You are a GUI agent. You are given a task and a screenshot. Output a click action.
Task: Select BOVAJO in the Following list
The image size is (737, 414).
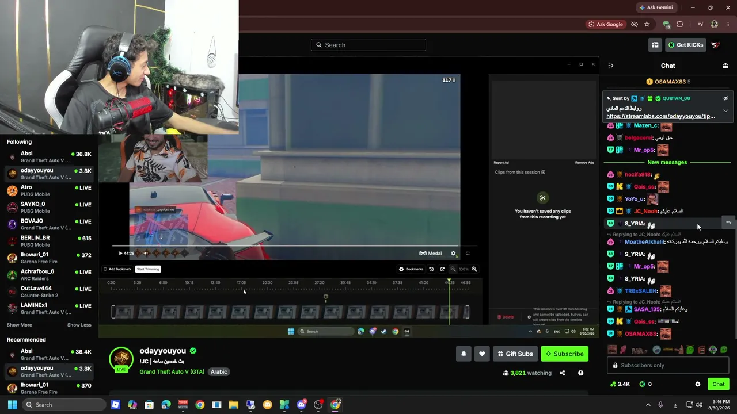[50, 224]
